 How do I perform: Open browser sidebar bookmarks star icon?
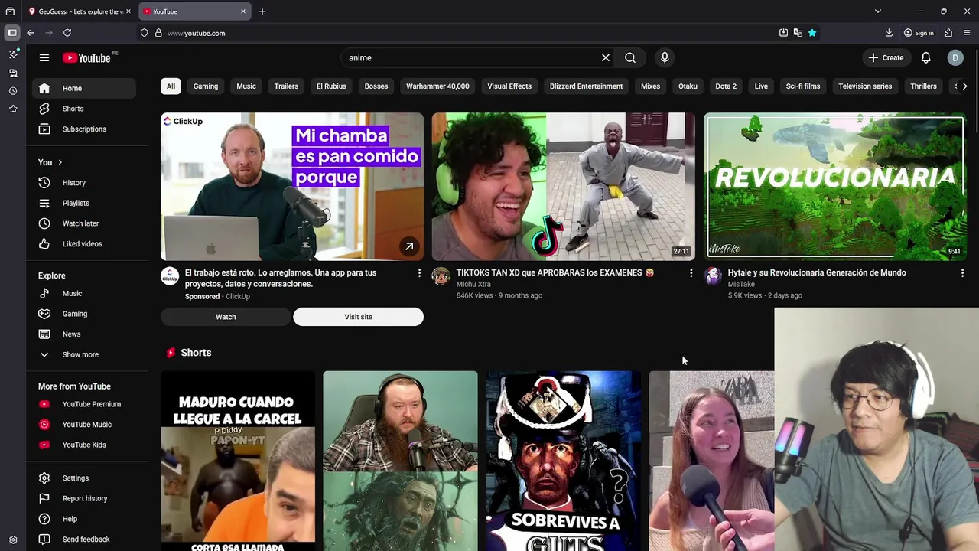[13, 109]
